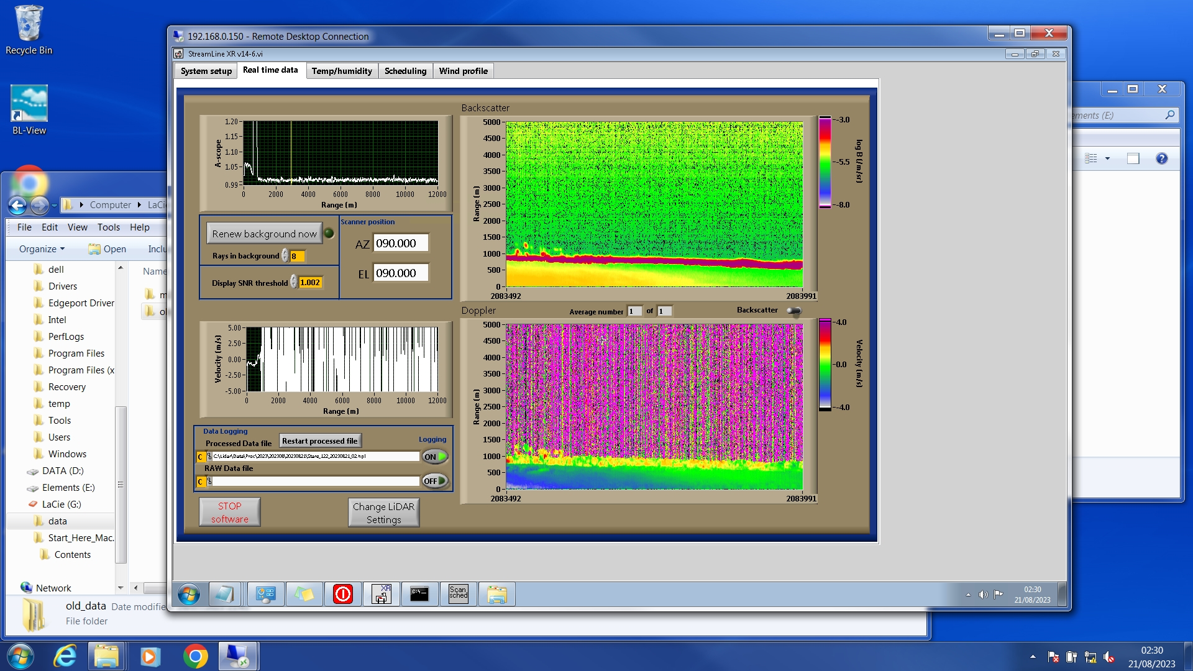1193x671 pixels.
Task: Open the Sticky Notes taskbar icon
Action: pos(304,595)
